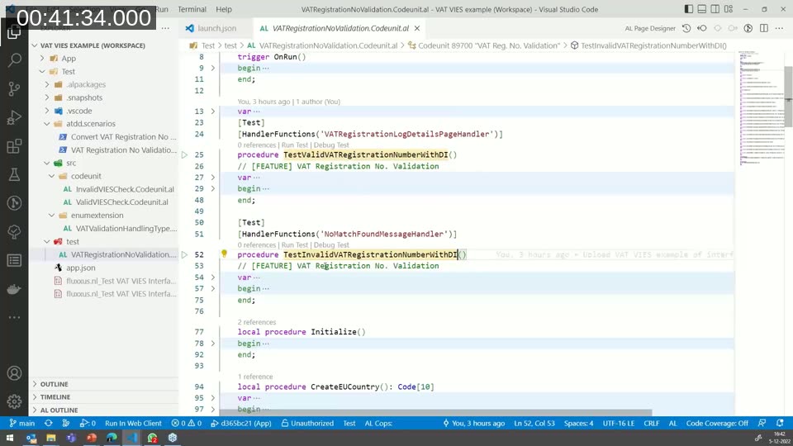Open the Extensions view
The width and height of the screenshot is (793, 446).
pos(14,146)
